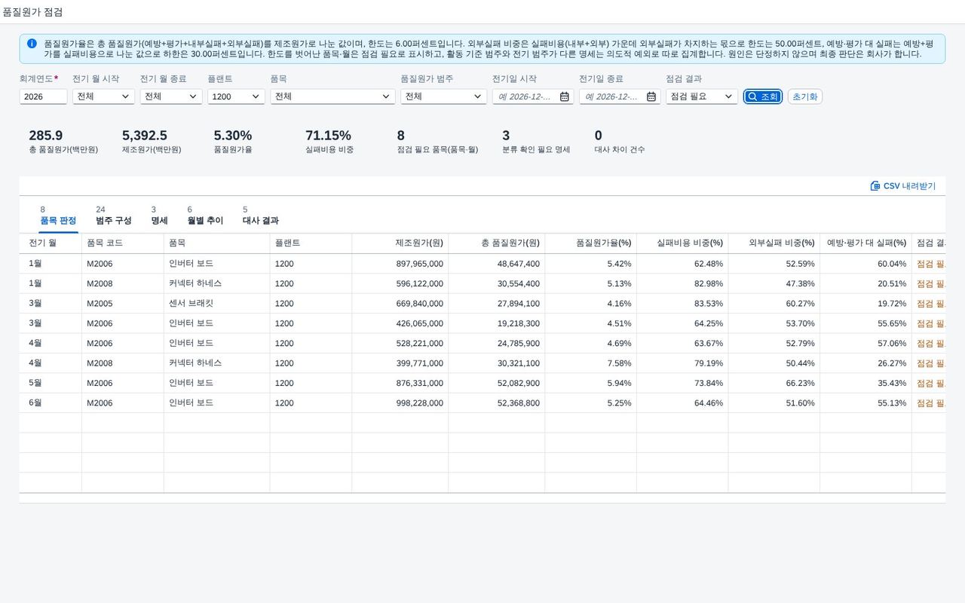Click the 품질원가율(%) column header
This screenshot has width=965, height=603.
pyautogui.click(x=591, y=243)
